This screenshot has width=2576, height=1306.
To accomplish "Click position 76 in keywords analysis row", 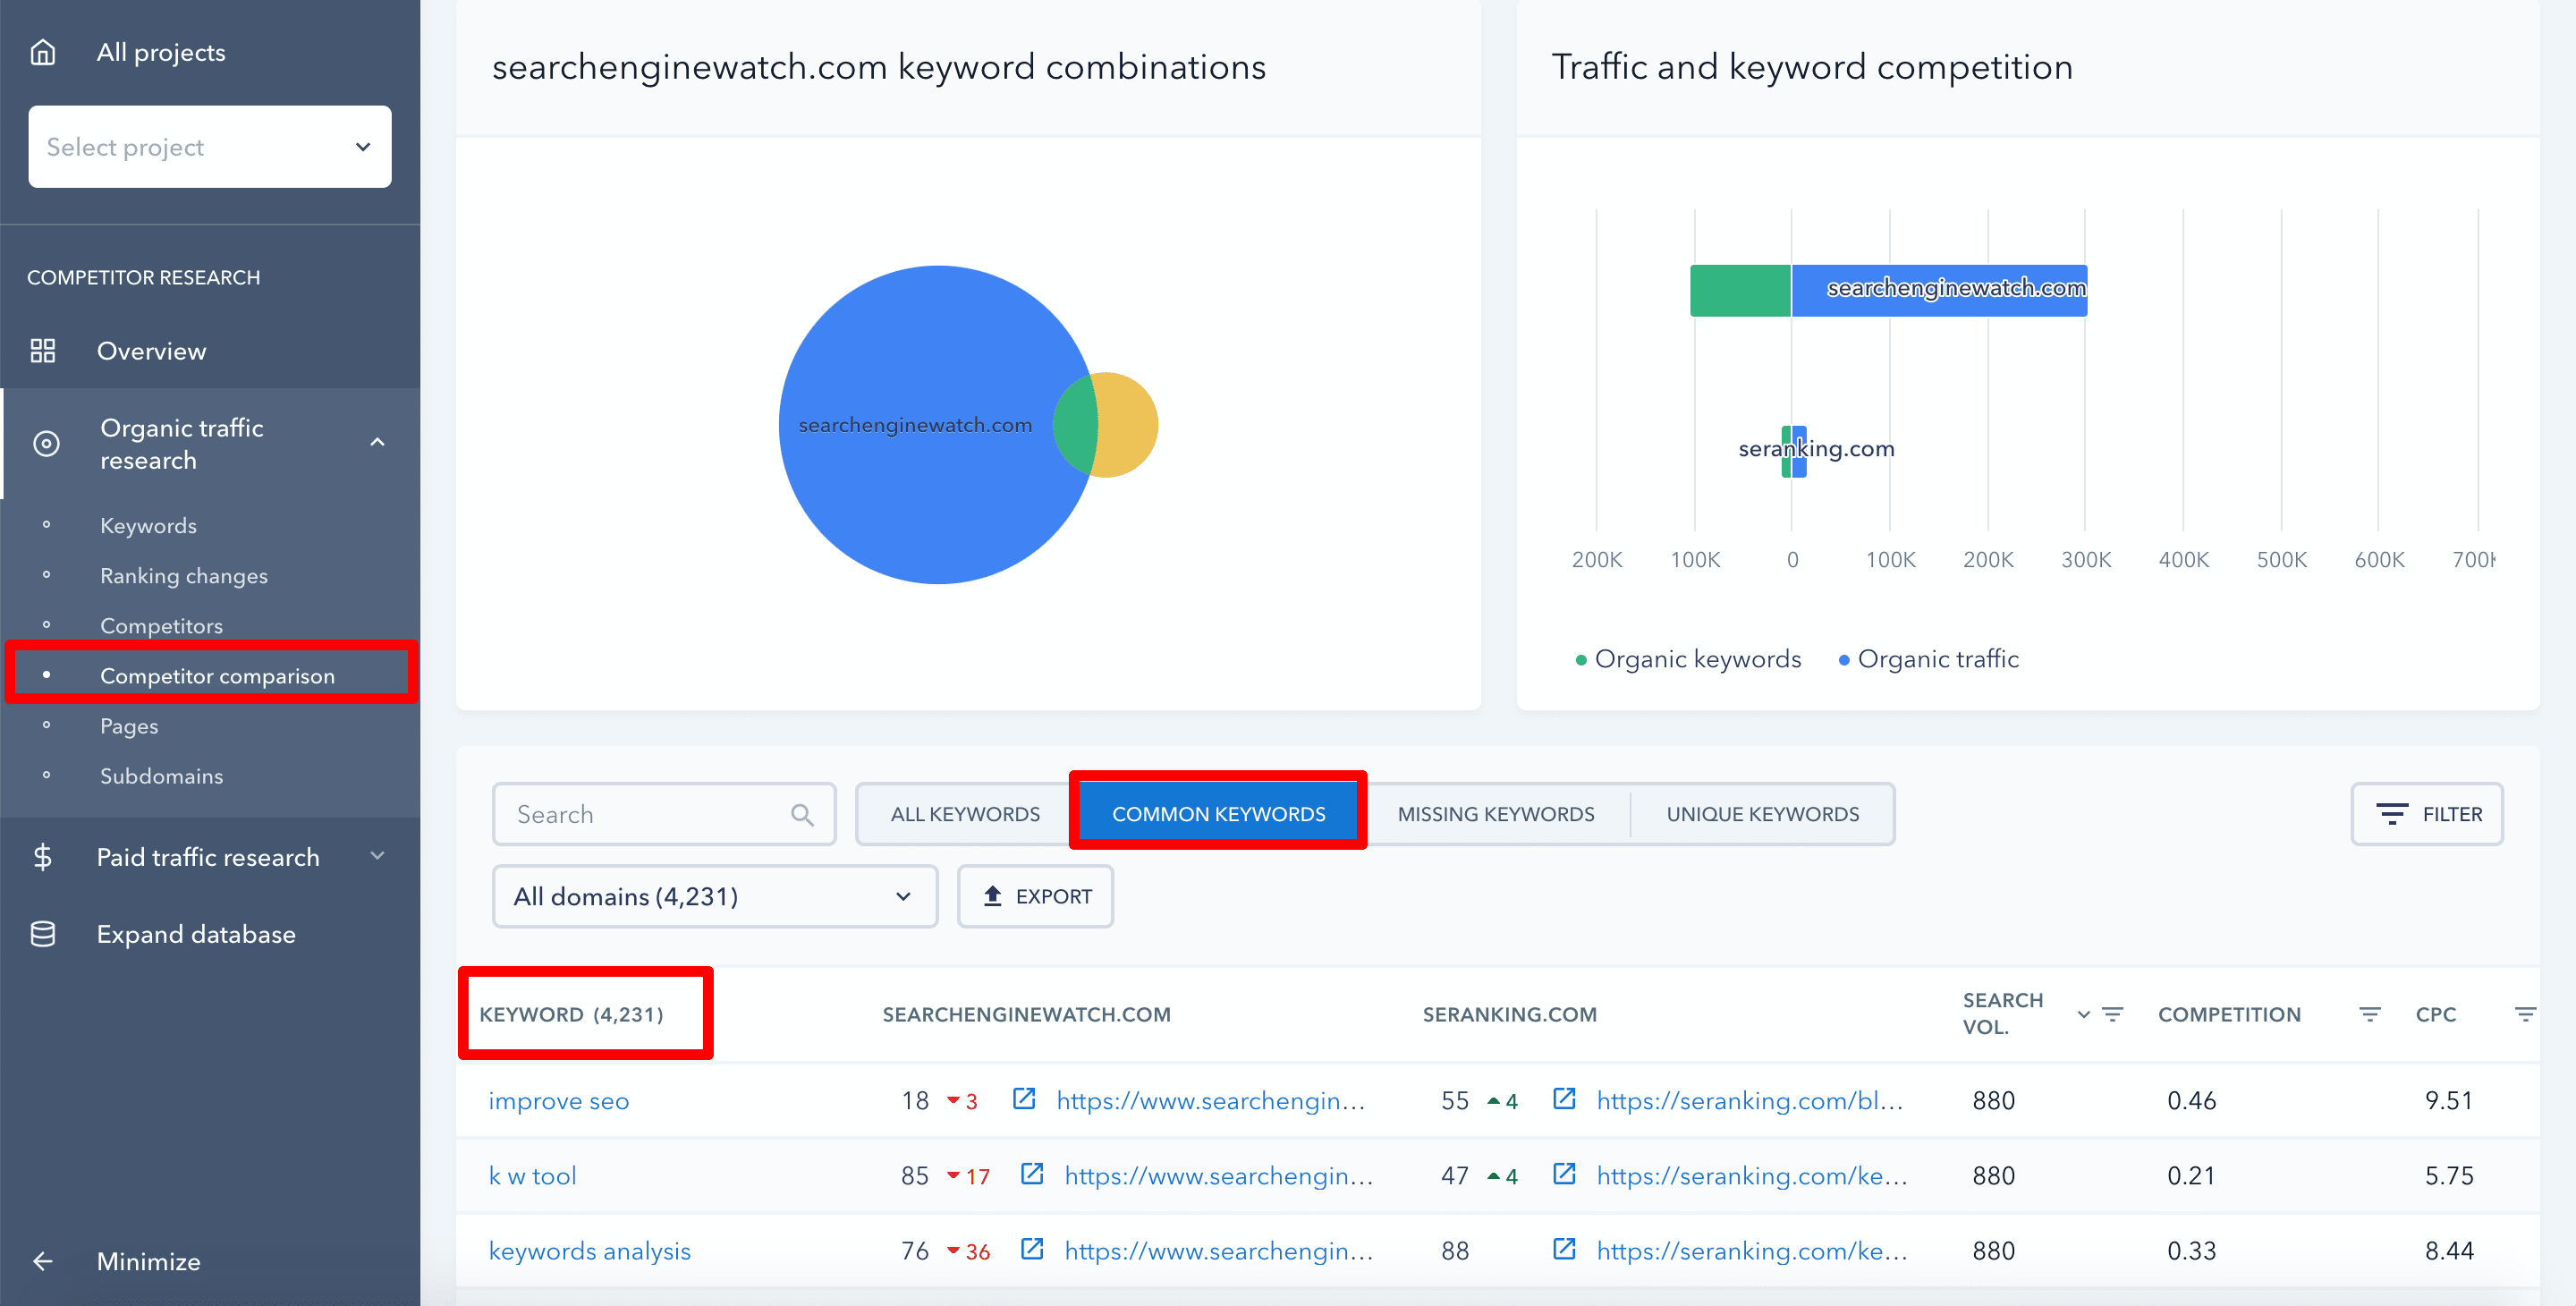I will [914, 1251].
